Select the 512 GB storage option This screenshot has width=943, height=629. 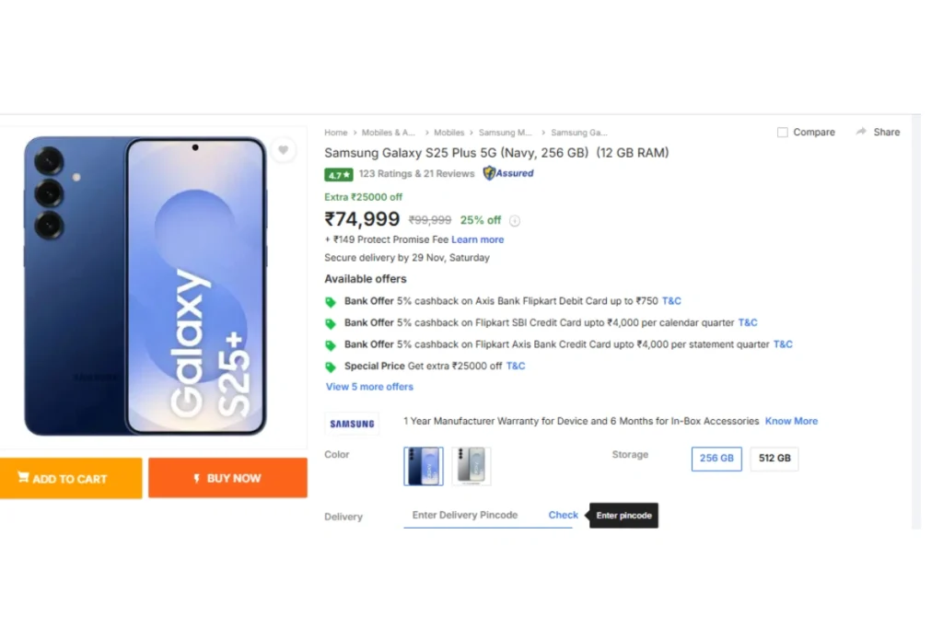[x=774, y=459]
